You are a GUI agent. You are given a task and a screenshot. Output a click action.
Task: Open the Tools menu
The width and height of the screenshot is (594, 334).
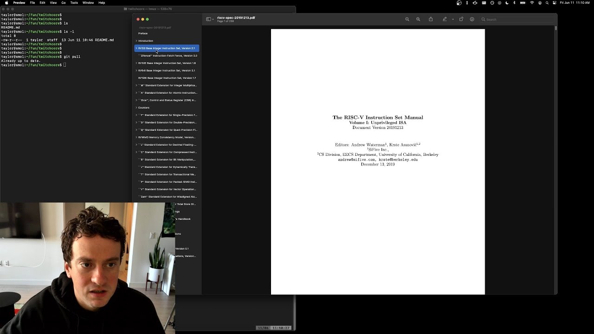74,3
